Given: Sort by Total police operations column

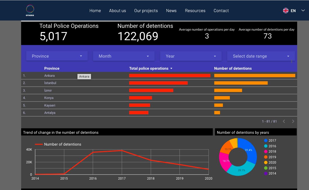Looking at the screenshot, I should pos(149,69).
